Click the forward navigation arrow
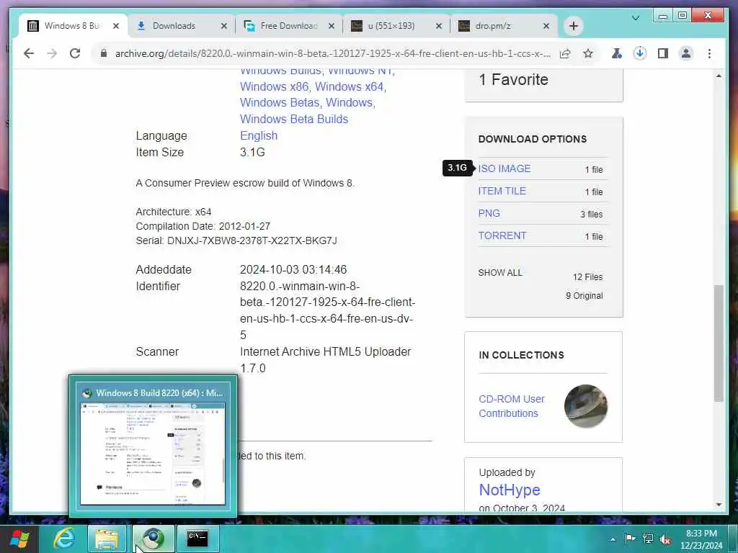 pyautogui.click(x=52, y=53)
